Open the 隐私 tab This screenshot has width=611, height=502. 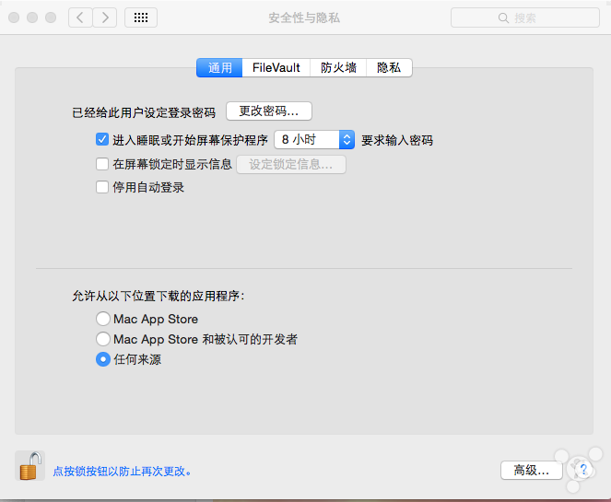tap(389, 68)
